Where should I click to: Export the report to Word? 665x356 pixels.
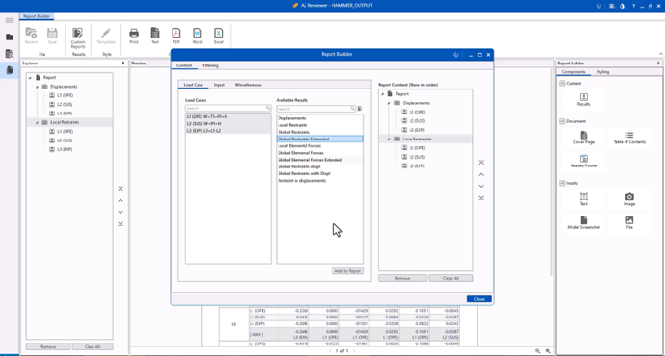tap(198, 36)
